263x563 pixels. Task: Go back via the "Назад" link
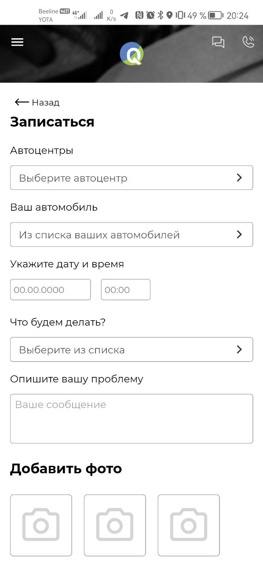45,102
